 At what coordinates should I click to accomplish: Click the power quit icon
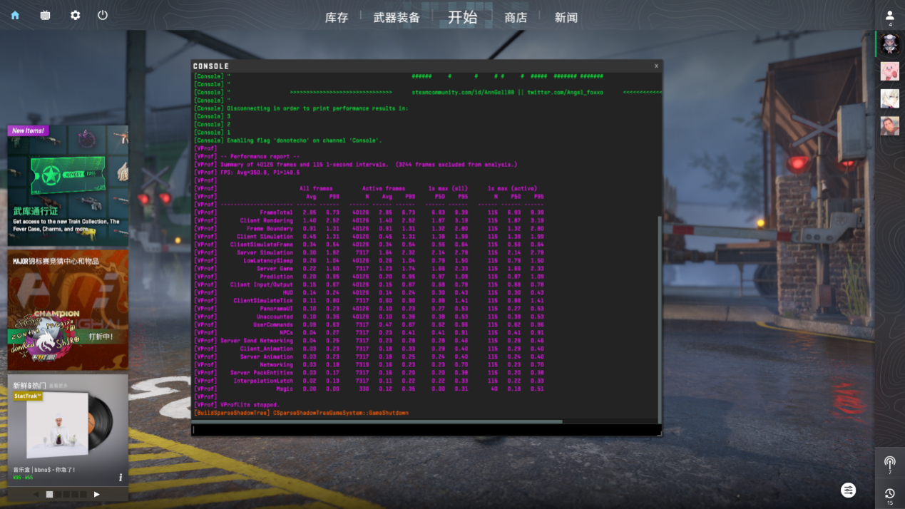(x=103, y=15)
